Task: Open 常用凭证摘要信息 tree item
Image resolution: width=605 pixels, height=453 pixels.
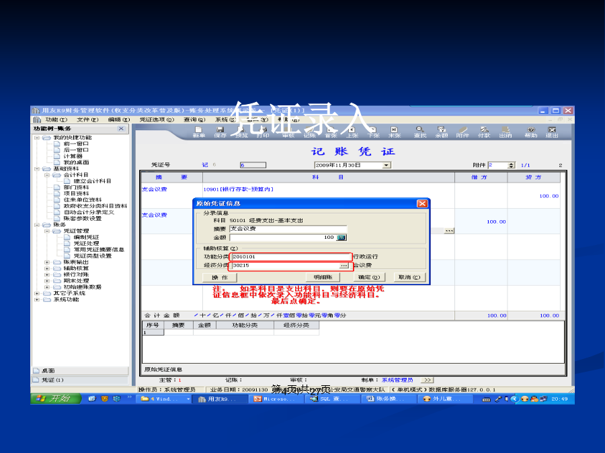Action: tap(99, 249)
